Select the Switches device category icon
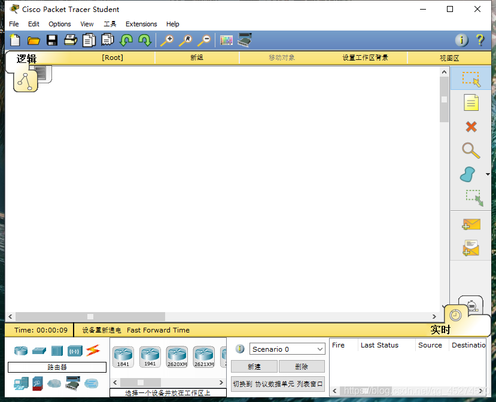The width and height of the screenshot is (496, 402). 39,350
